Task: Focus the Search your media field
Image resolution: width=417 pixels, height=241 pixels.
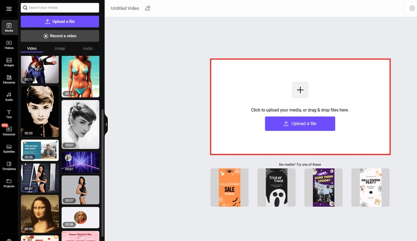Action: (x=60, y=8)
